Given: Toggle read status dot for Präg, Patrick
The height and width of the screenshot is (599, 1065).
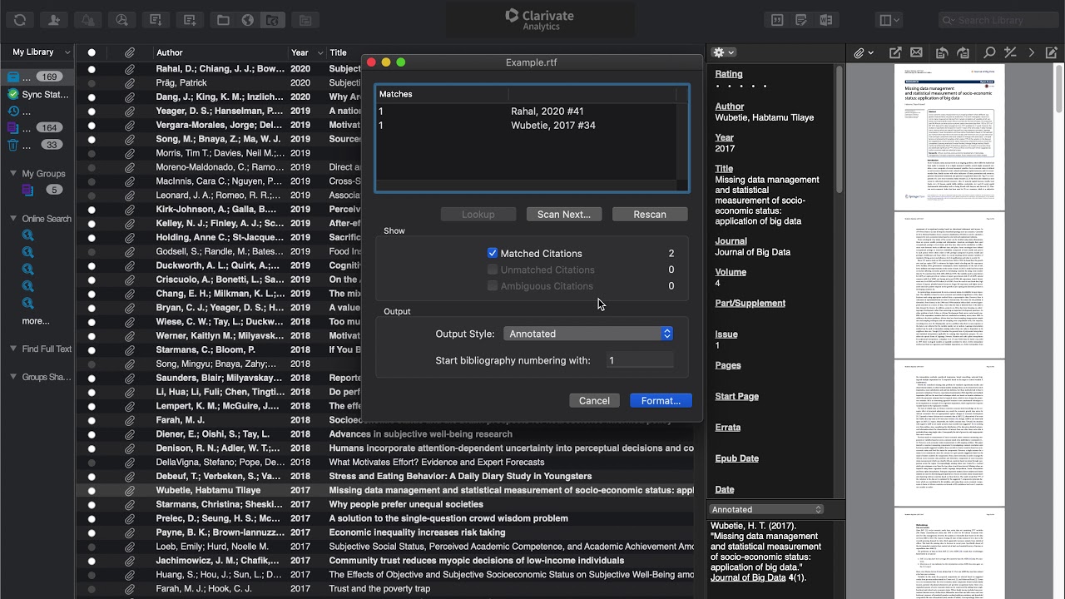Looking at the screenshot, I should pos(92,83).
